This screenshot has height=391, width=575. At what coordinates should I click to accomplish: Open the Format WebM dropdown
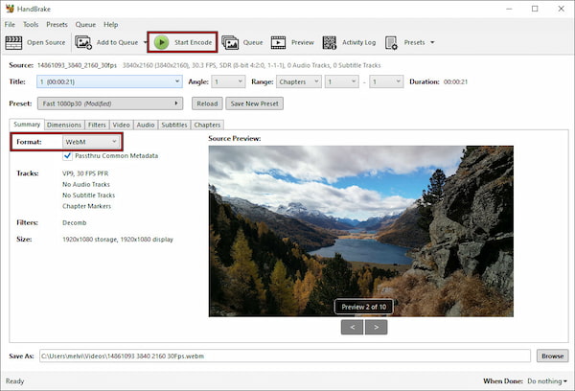tap(91, 142)
